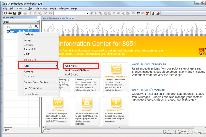Open the Tools menu

(53, 8)
